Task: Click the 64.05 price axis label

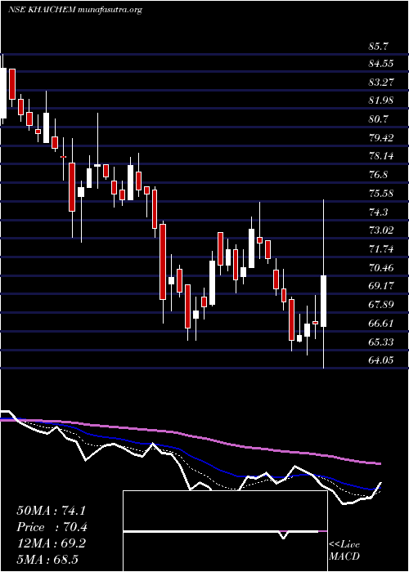Action: tap(381, 360)
